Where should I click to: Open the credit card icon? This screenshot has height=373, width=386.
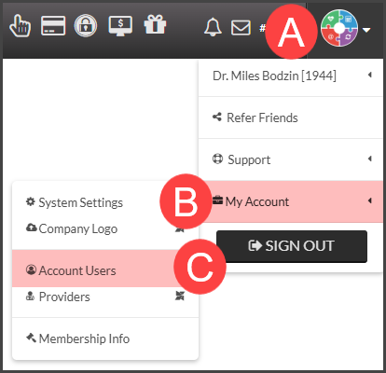tap(53, 25)
